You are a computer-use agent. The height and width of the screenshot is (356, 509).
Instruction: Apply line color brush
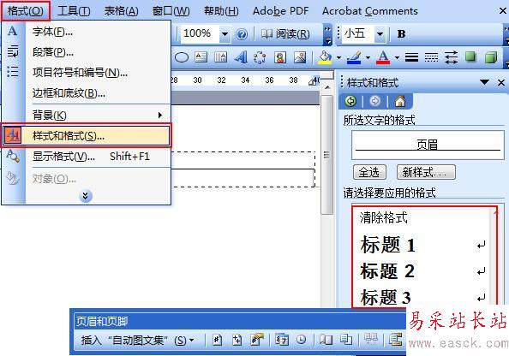tap(354, 57)
